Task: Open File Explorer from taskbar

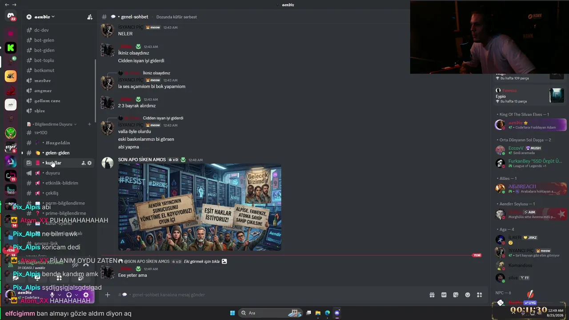Action: (318, 313)
